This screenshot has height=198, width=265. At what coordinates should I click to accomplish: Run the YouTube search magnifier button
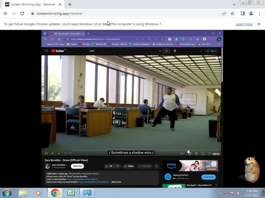coord(167,51)
